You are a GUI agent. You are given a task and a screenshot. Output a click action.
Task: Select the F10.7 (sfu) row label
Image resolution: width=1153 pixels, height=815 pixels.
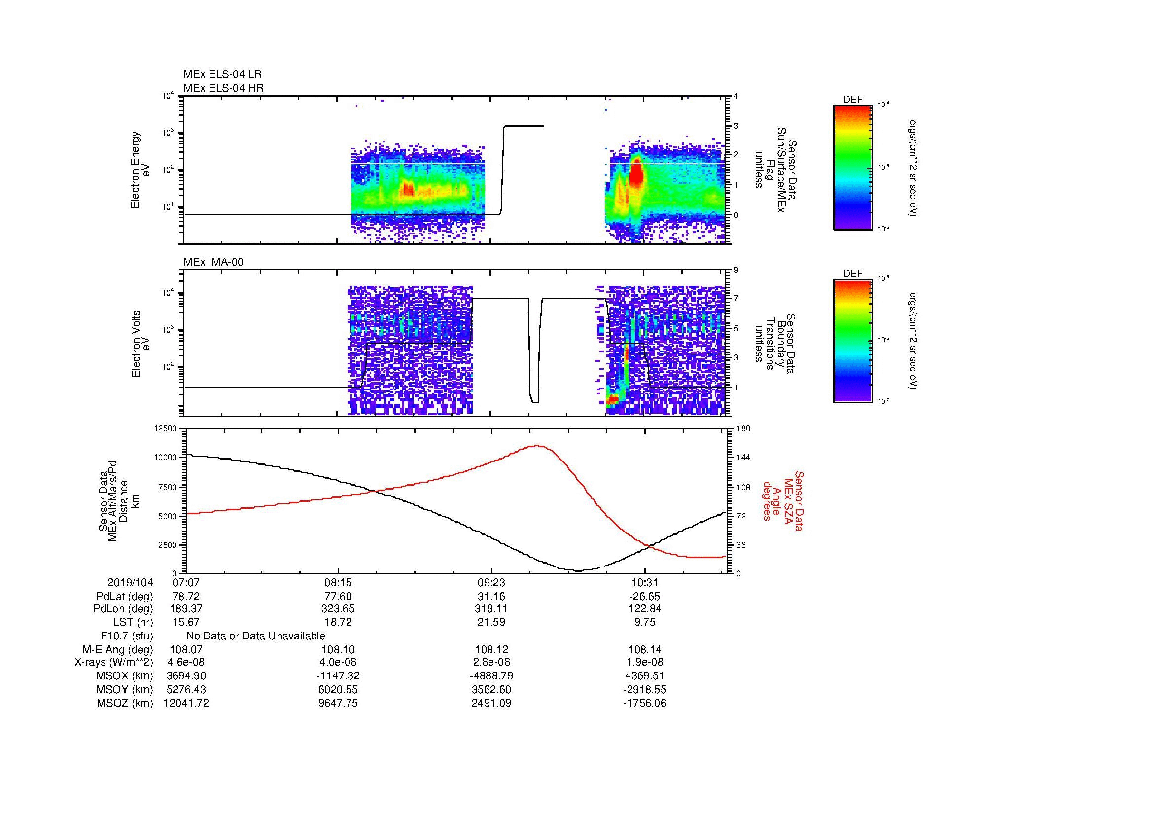pos(127,636)
